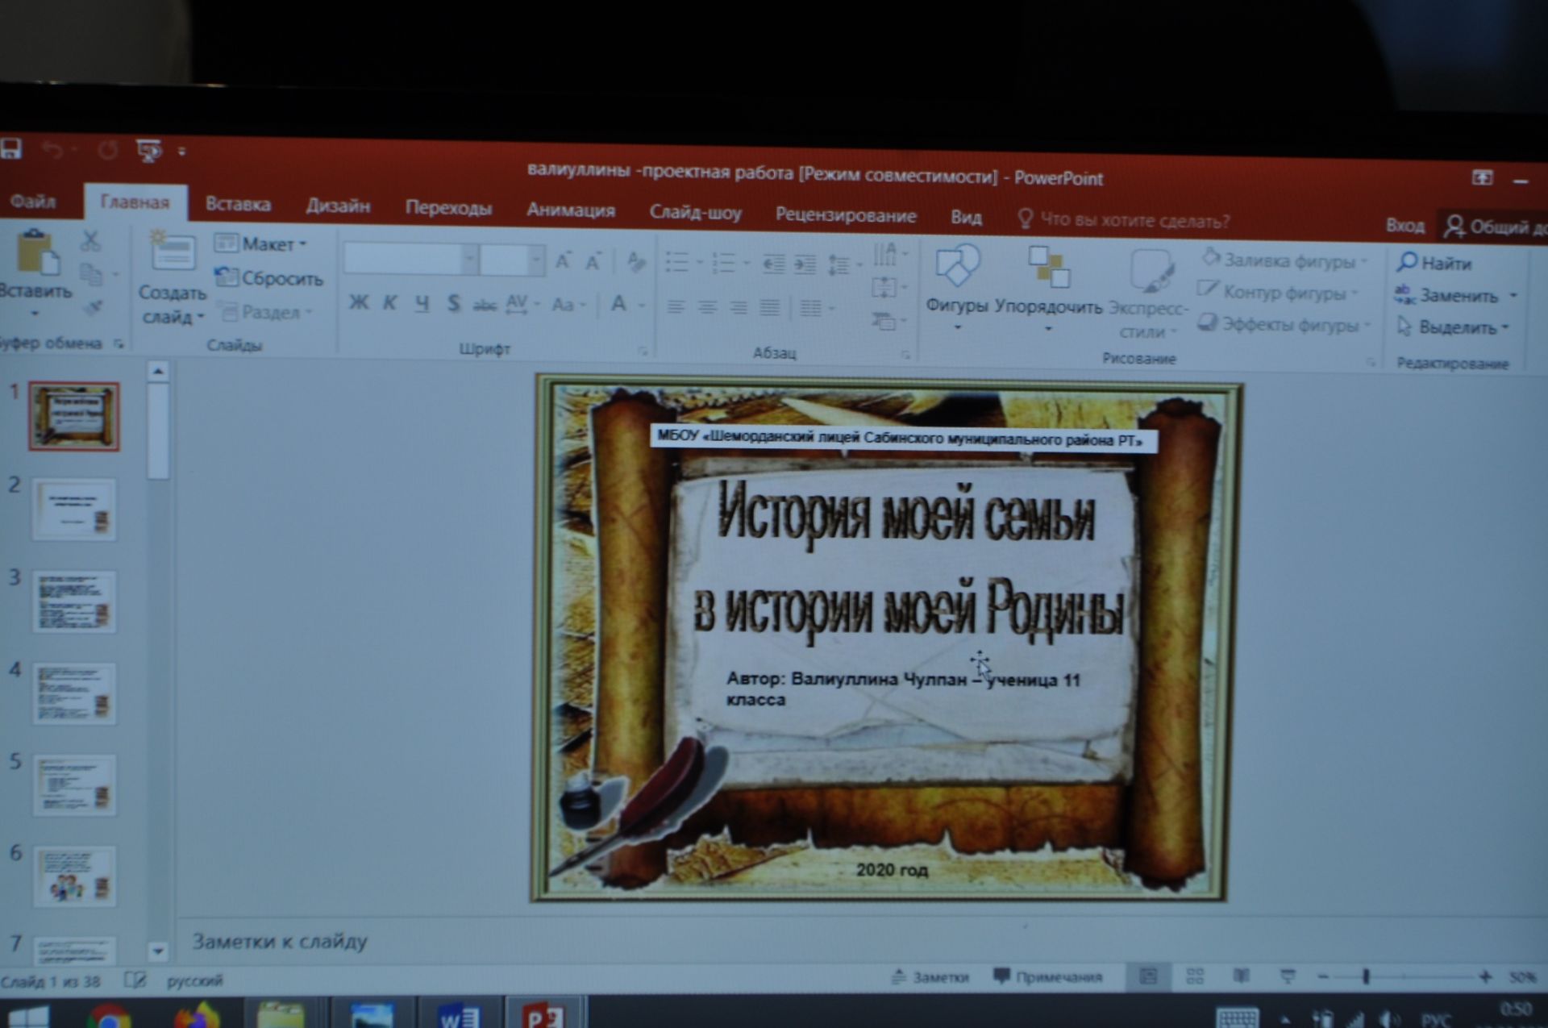Open Макет layout dropdown

click(260, 243)
